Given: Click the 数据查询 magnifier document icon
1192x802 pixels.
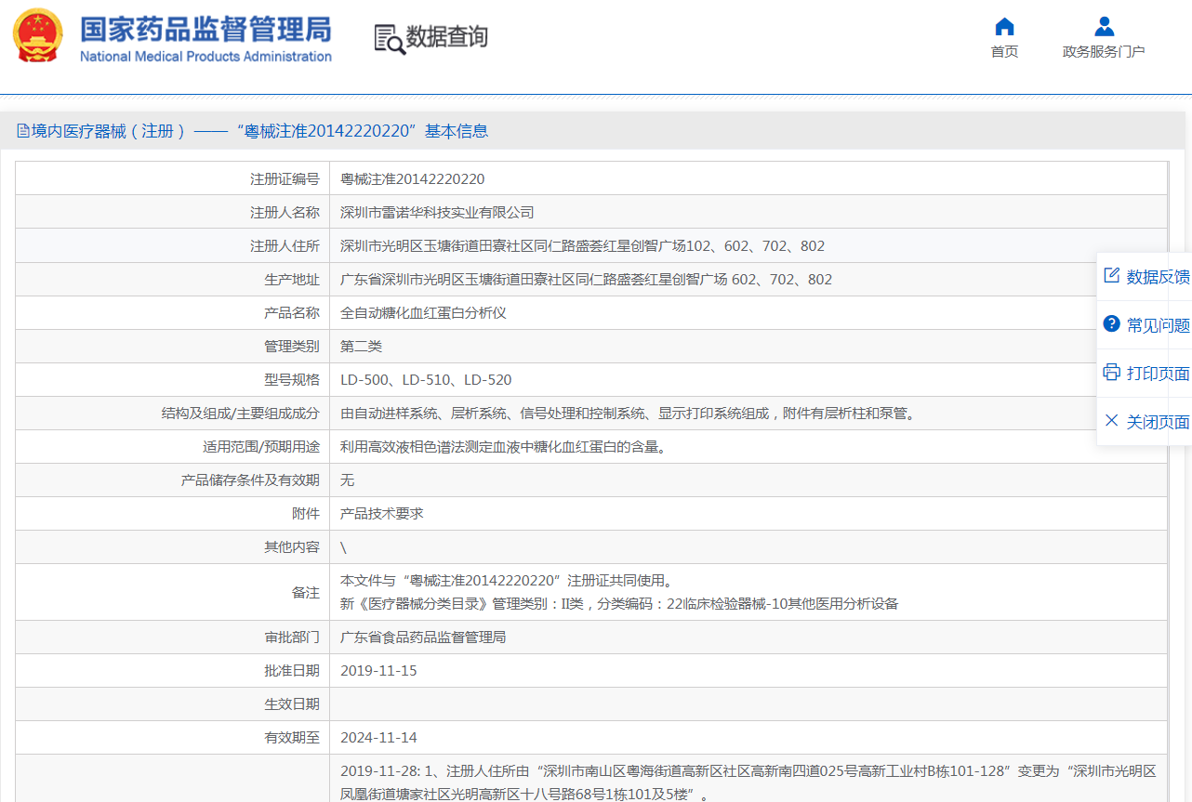Looking at the screenshot, I should point(390,38).
